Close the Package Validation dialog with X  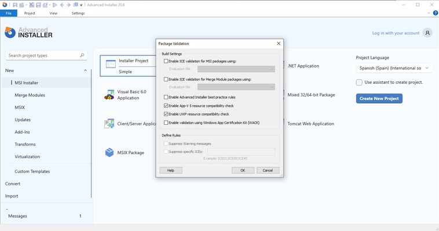[x=279, y=43]
